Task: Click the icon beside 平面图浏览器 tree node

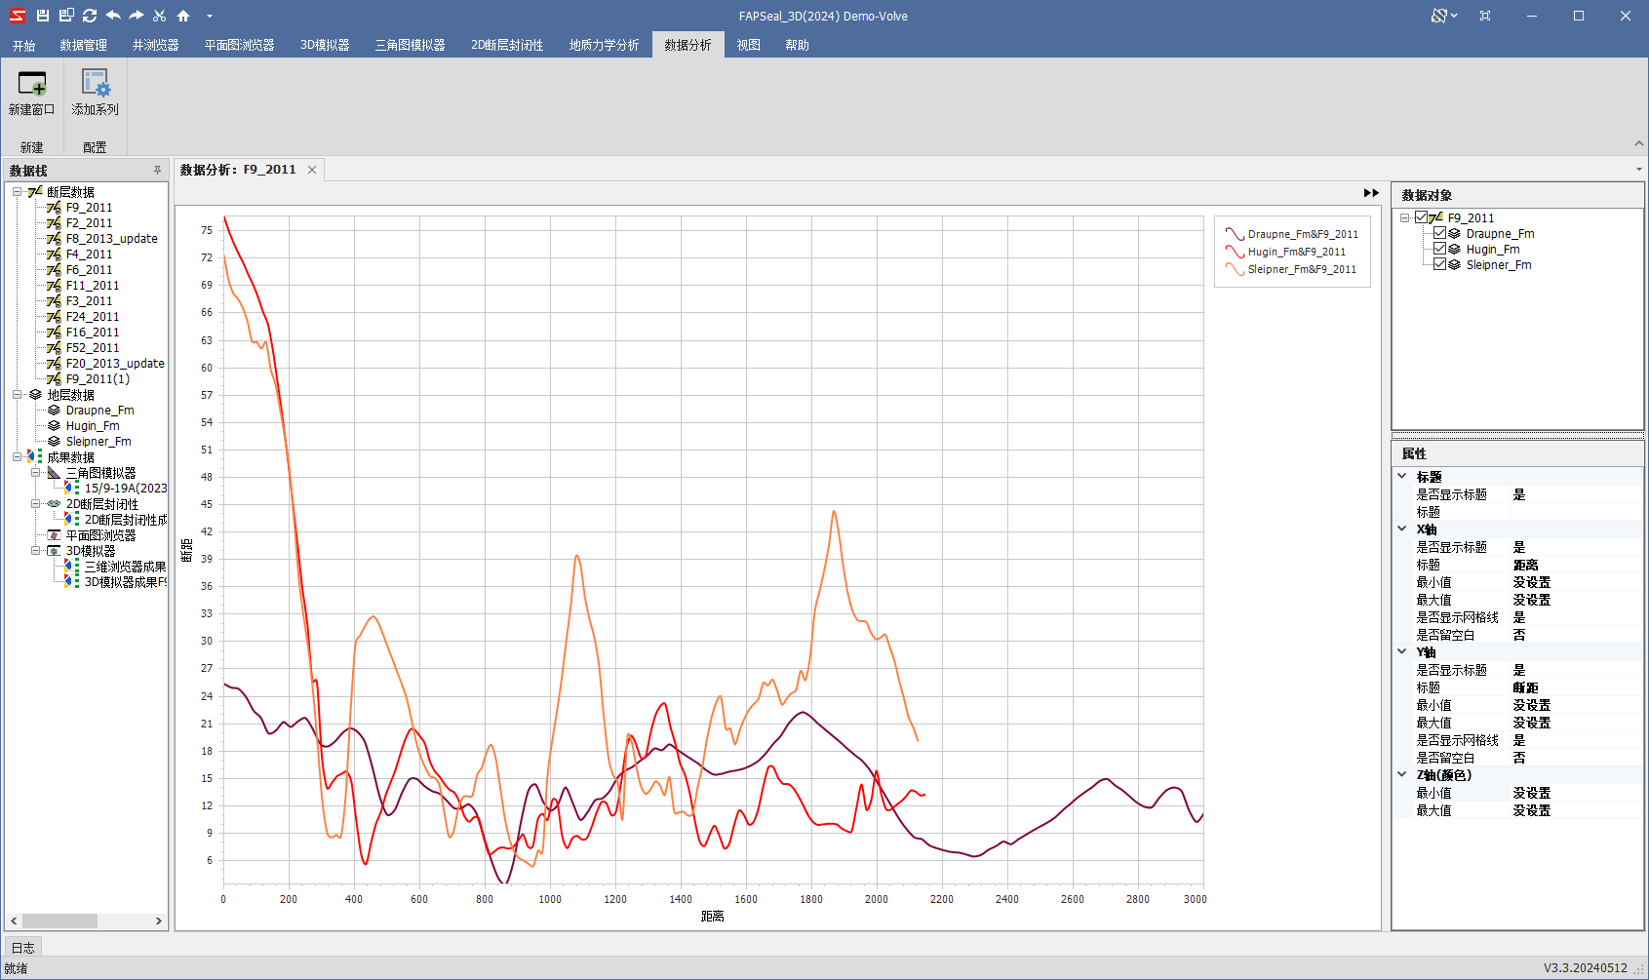Action: pos(54,535)
